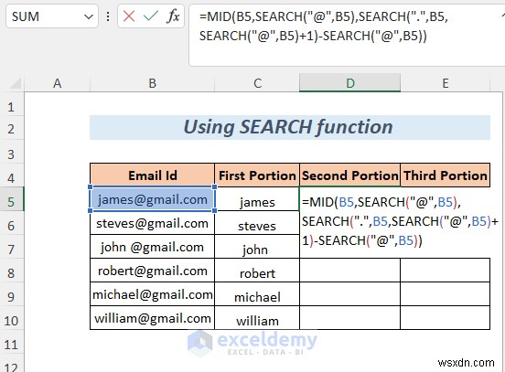505x372 pixels.
Task: Click the 'michael' First Portion cell
Action: pyautogui.click(x=257, y=295)
